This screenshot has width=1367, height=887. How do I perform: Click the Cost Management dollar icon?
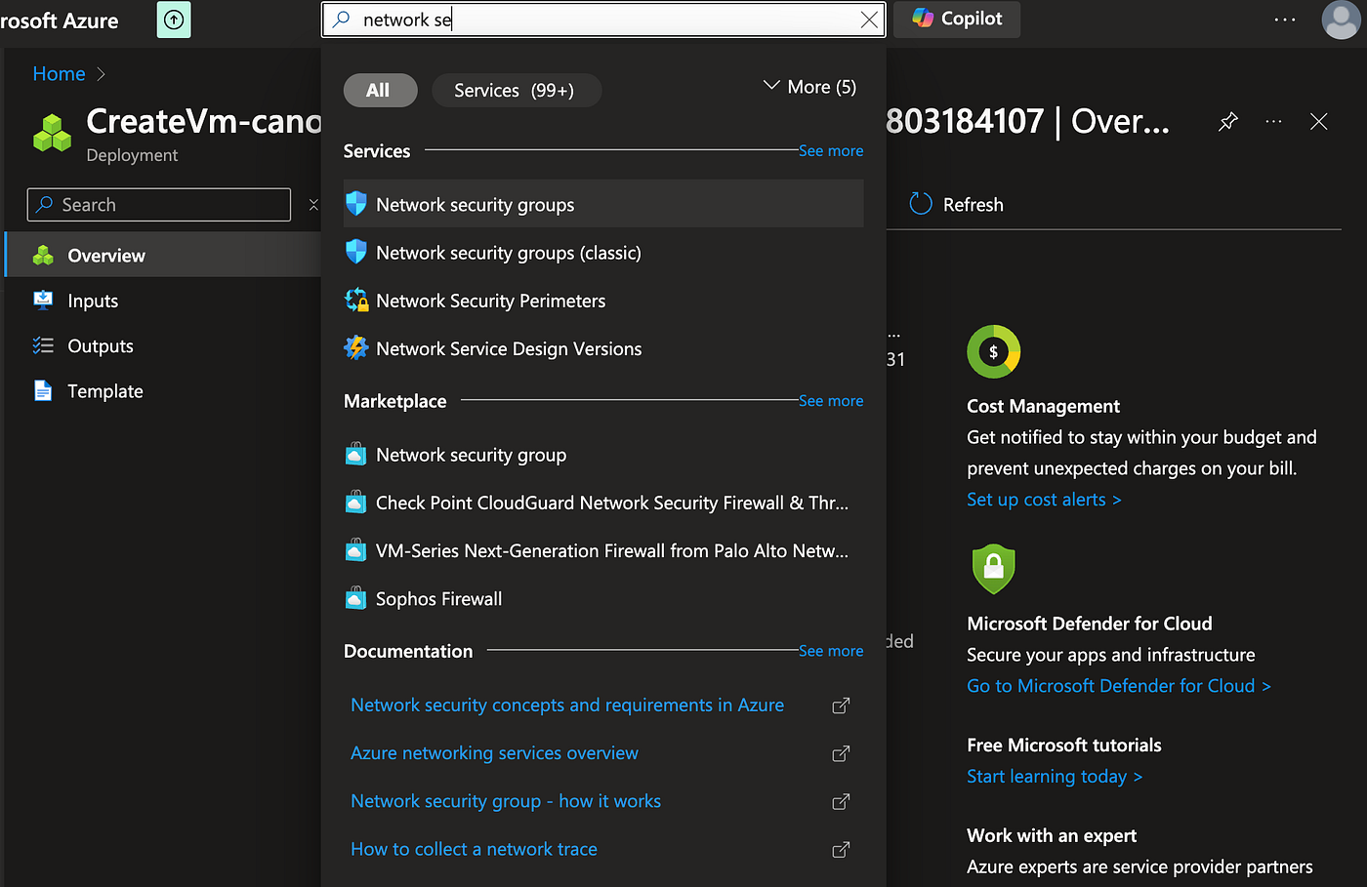pyautogui.click(x=994, y=352)
